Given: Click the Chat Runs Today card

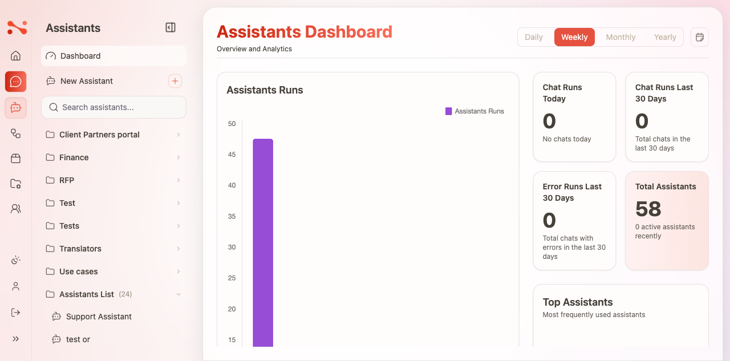Looking at the screenshot, I should tap(574, 117).
